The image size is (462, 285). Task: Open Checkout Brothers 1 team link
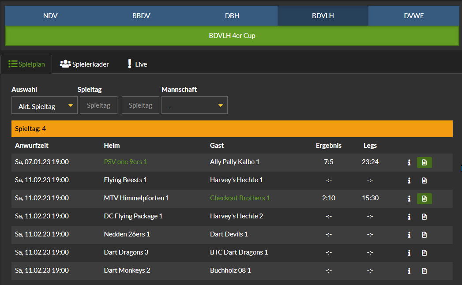tap(240, 198)
